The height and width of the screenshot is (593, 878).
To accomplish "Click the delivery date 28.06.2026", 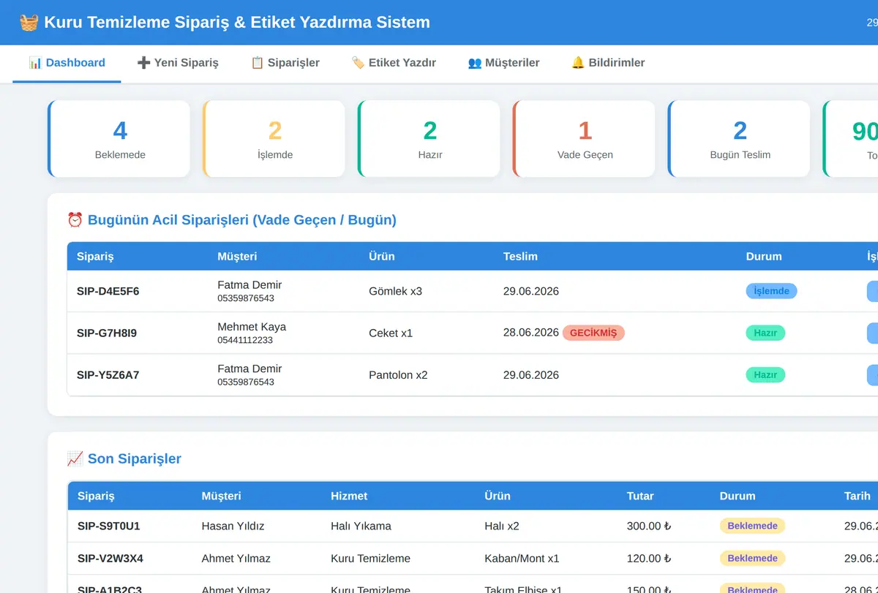I will 531,333.
